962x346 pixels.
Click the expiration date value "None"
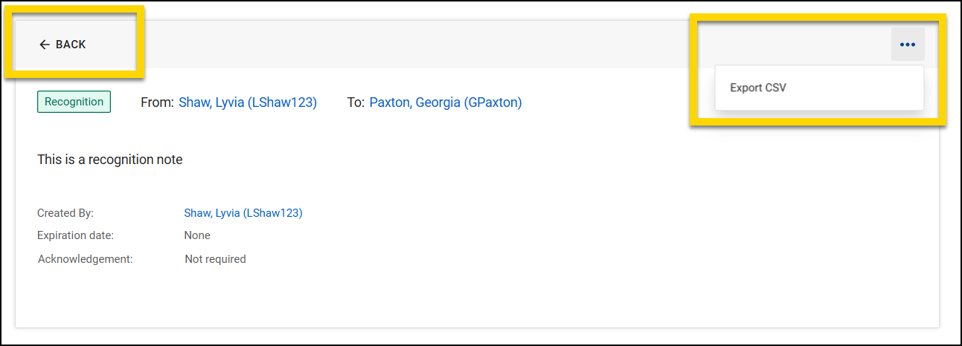pos(197,235)
